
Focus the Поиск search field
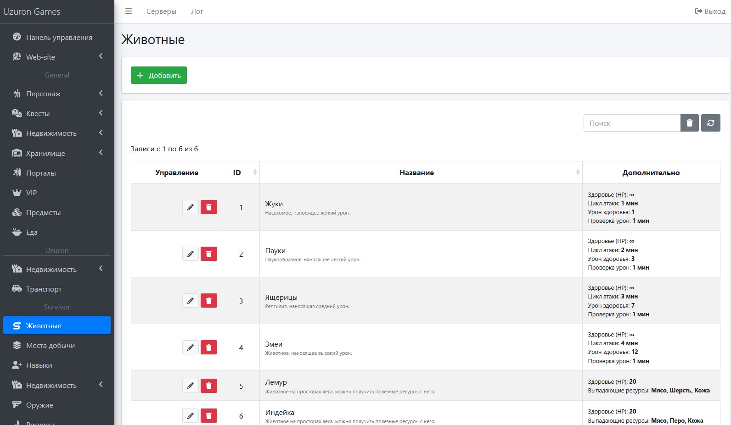click(632, 123)
